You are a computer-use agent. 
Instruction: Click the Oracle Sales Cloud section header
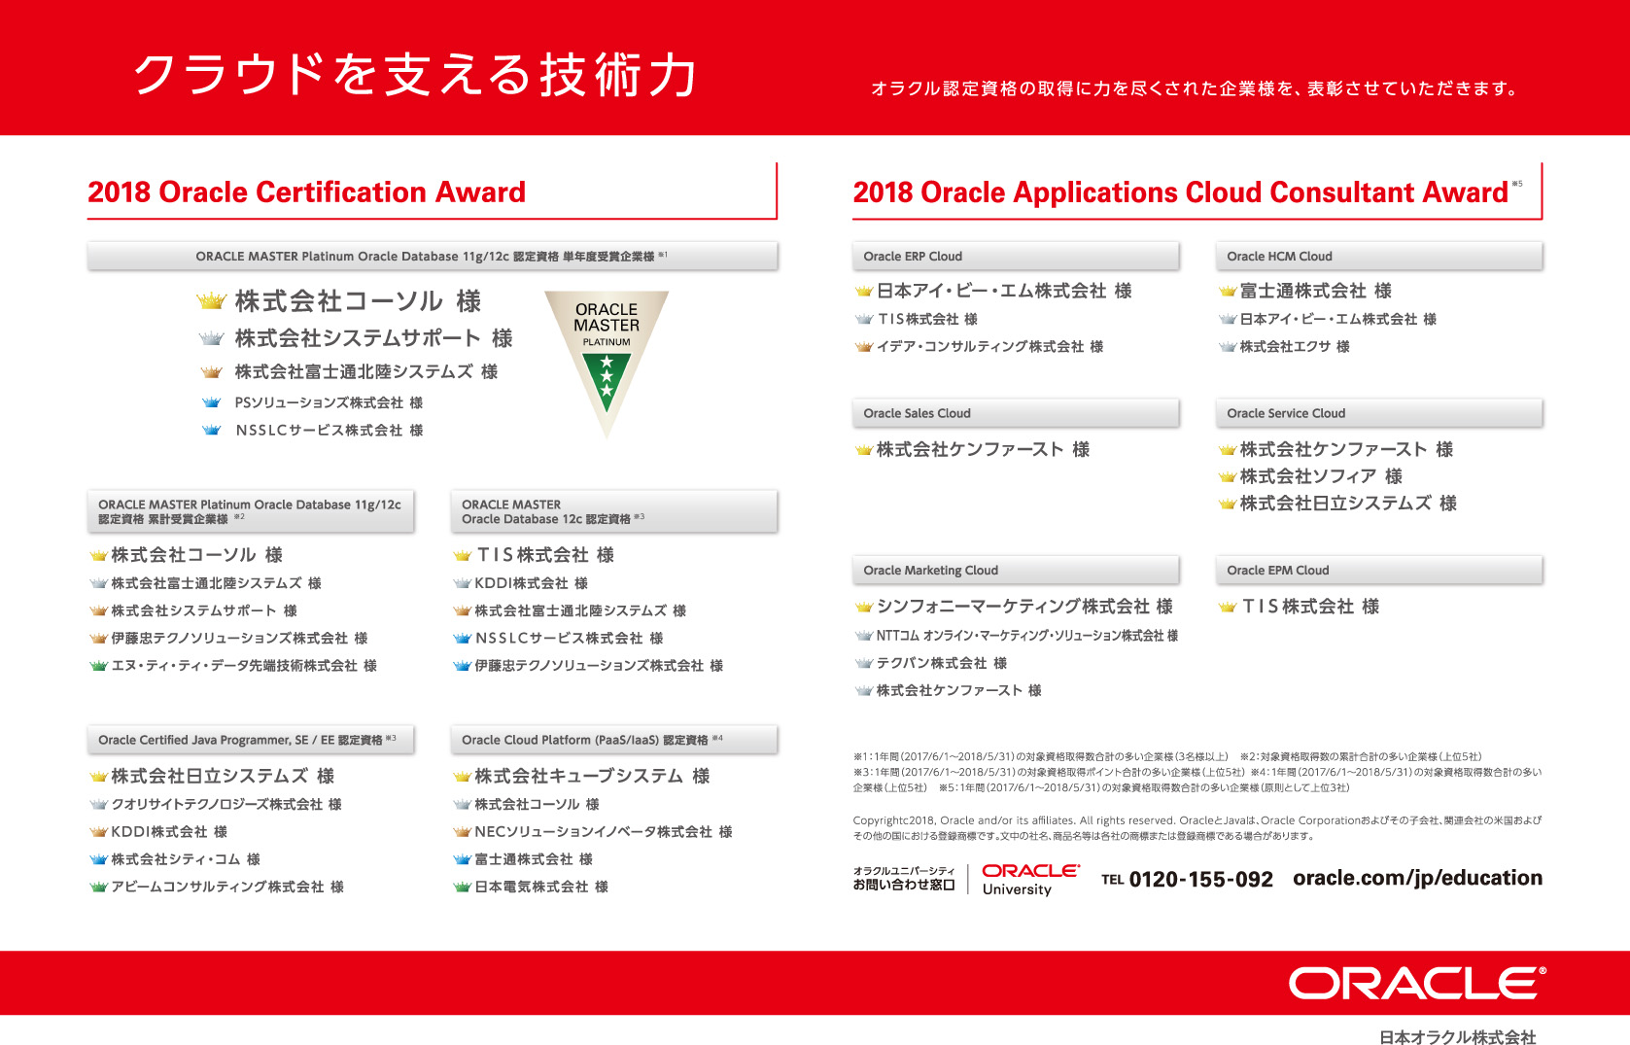tap(1016, 413)
